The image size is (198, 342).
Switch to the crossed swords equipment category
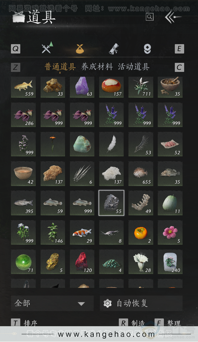[47, 47]
